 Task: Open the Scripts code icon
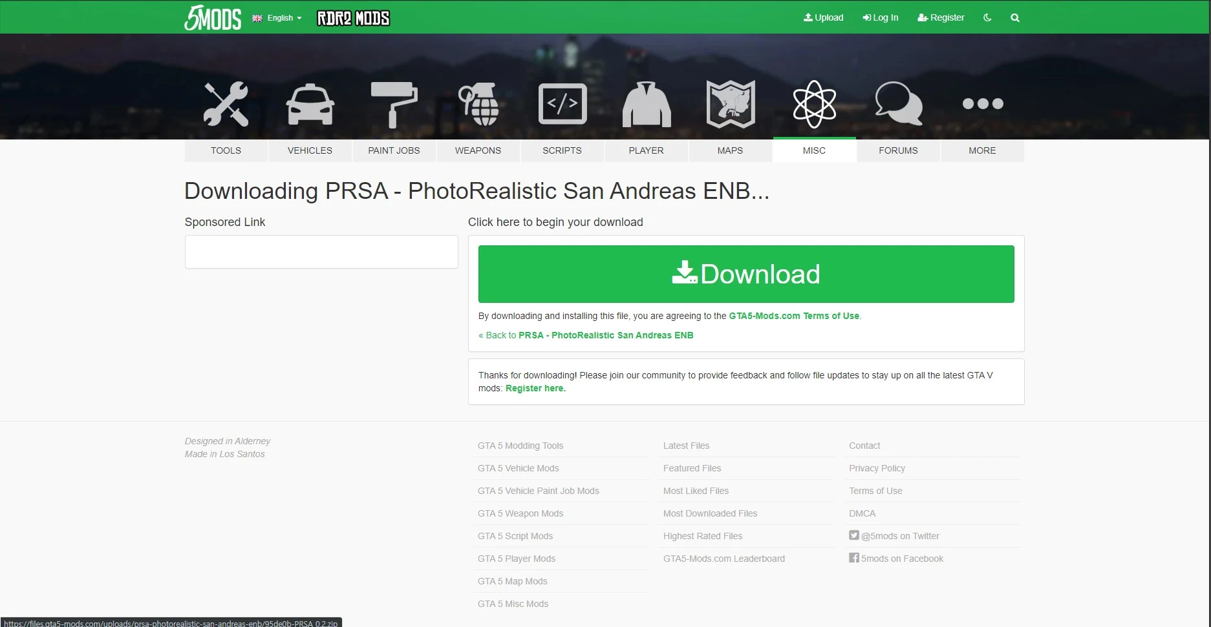click(563, 103)
